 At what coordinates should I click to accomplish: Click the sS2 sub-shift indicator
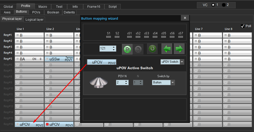(x=138, y=37)
